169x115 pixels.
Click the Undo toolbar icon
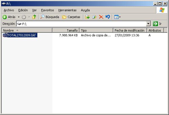[x=107, y=17]
